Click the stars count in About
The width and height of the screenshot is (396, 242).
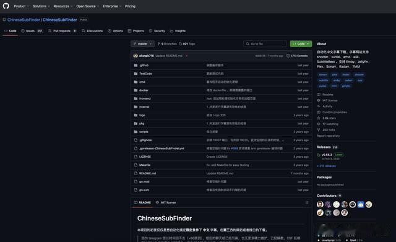326,118
